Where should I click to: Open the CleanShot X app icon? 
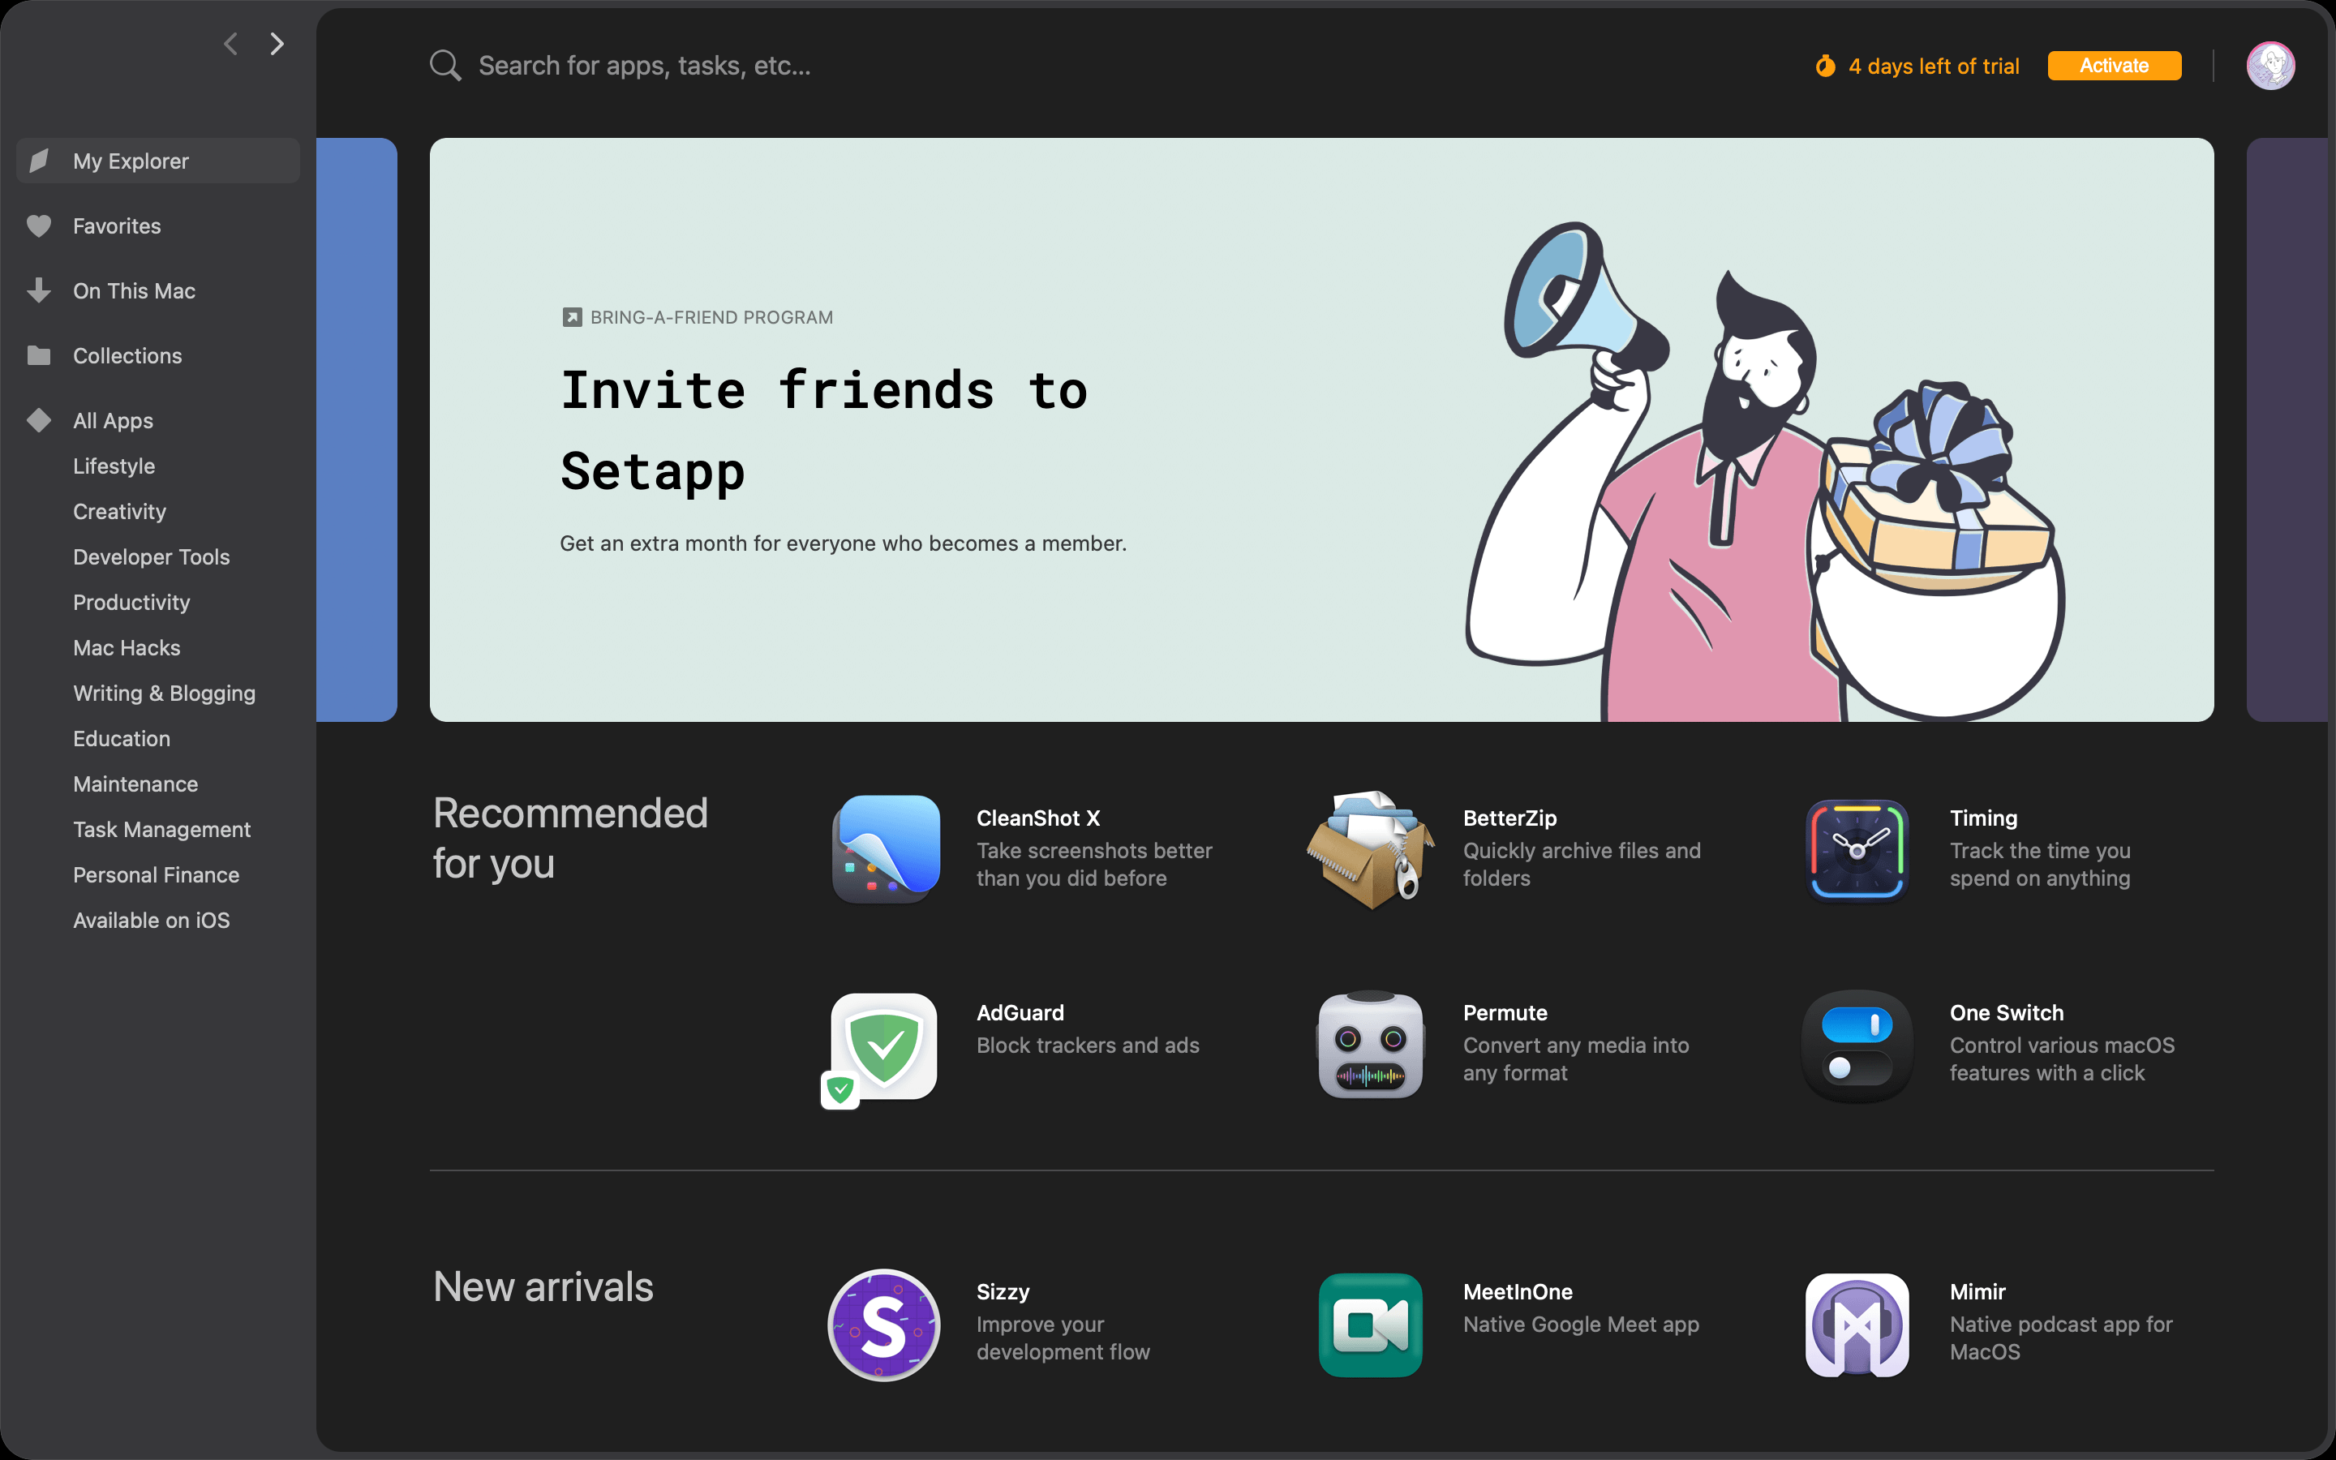pyautogui.click(x=885, y=848)
